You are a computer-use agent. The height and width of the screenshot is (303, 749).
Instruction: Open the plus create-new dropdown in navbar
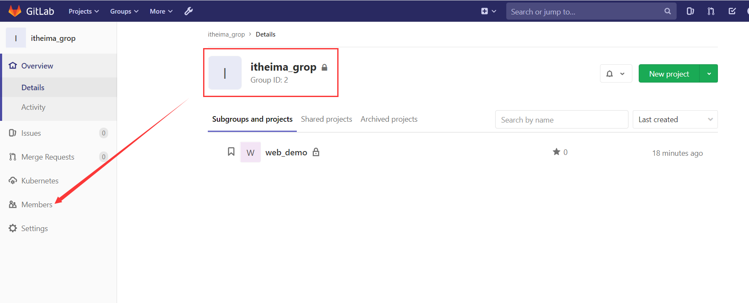point(488,11)
